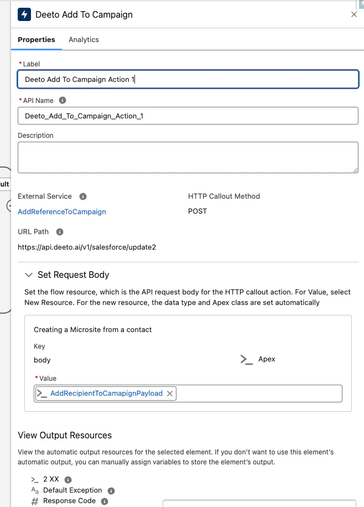Select the Properties tab

pos(36,39)
